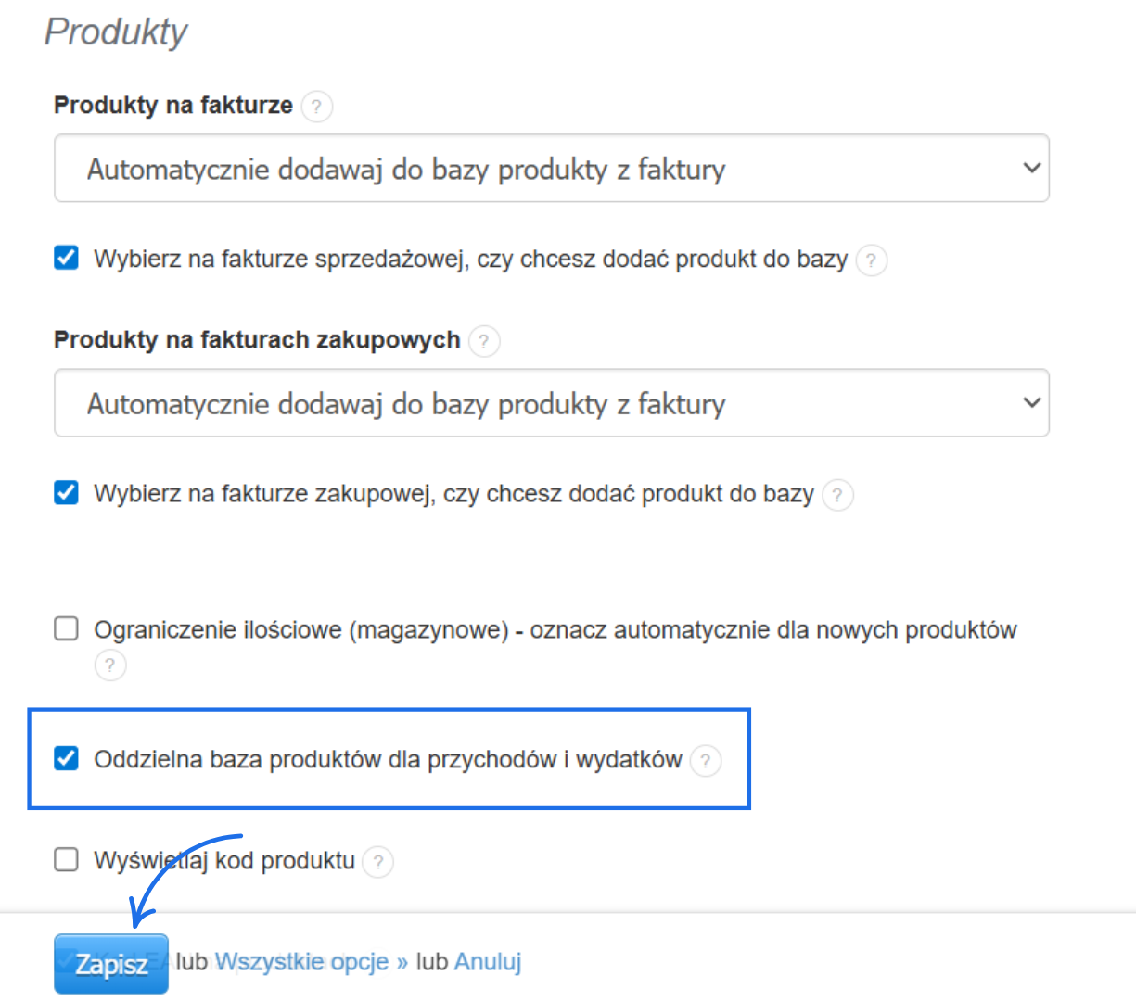Click help icon next to Oddzielna baza produktów
This screenshot has height=1001, width=1136.
pyautogui.click(x=707, y=761)
